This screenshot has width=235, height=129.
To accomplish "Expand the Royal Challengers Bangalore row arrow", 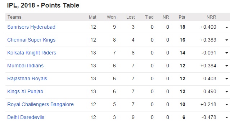I will pos(227,105).
